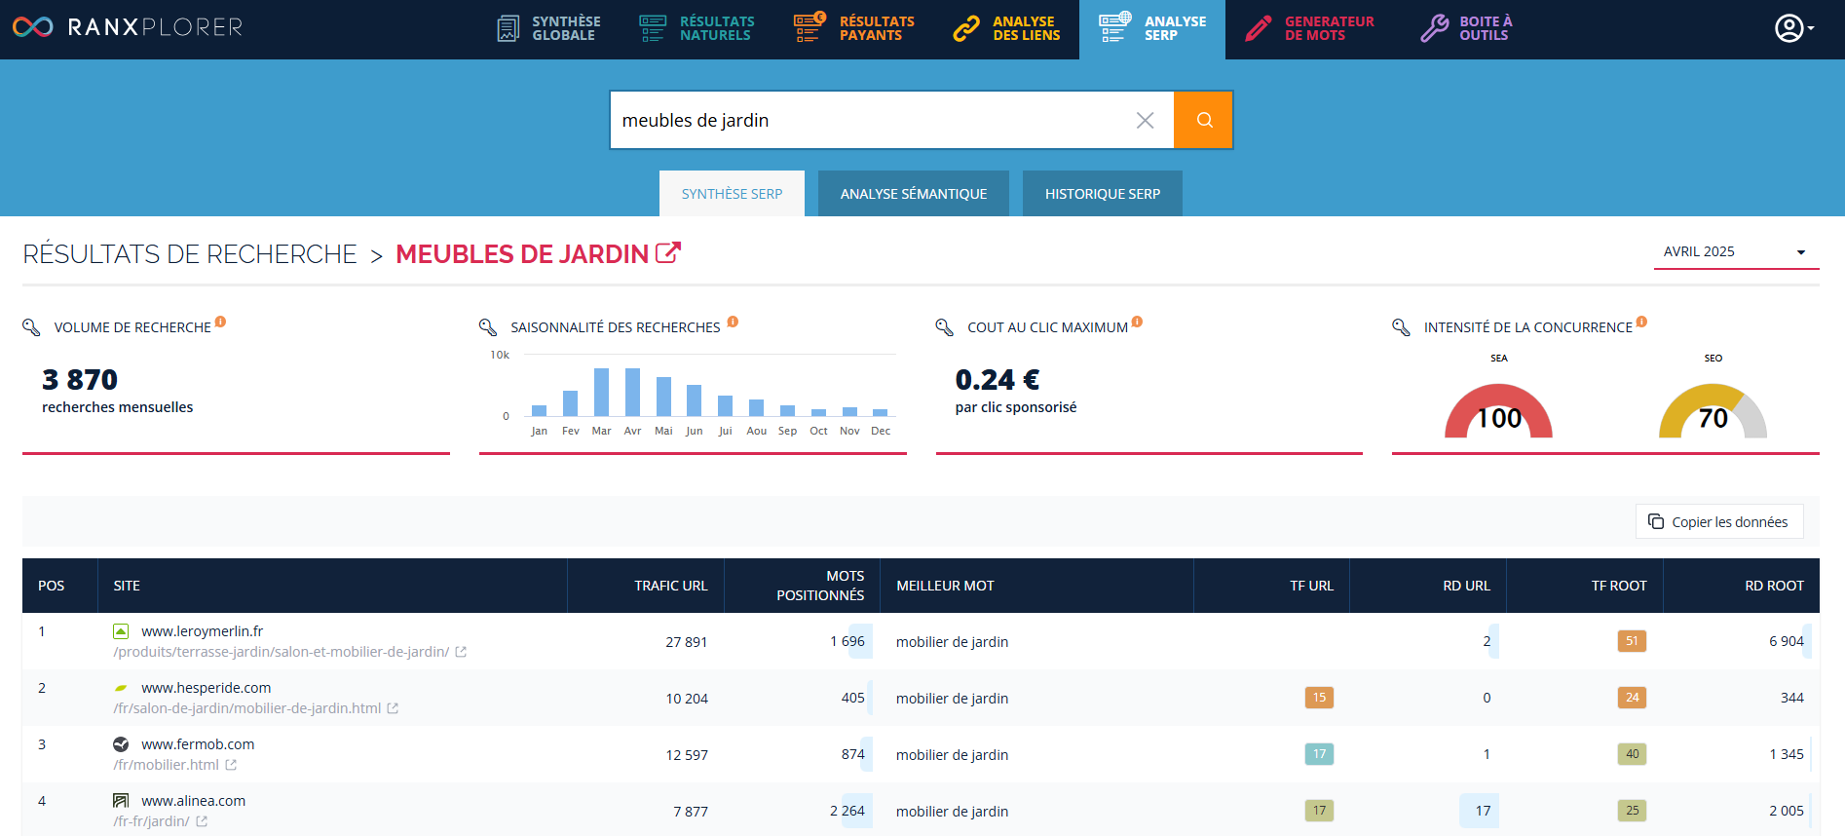The height and width of the screenshot is (836, 1845).
Task: Open www.fermob.com site link
Action: [198, 744]
